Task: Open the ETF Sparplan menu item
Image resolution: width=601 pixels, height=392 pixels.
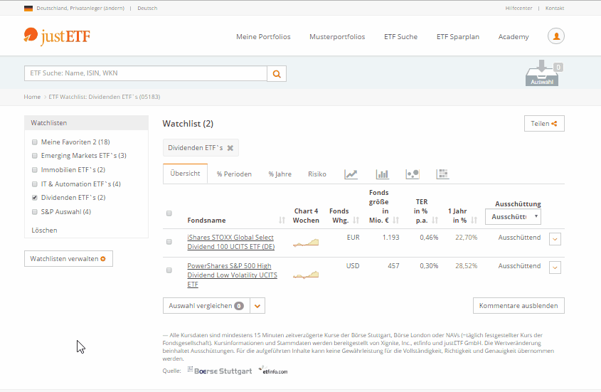Action: click(x=457, y=37)
